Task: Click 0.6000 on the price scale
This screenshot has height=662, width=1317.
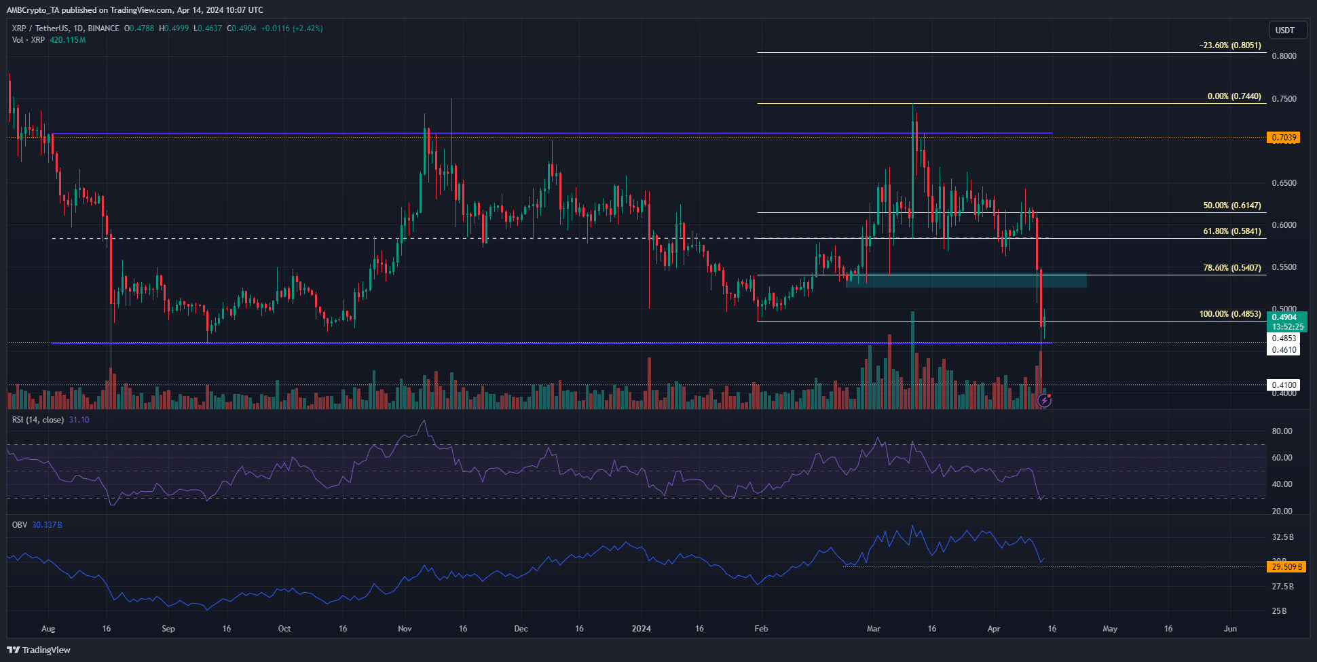Action: (1284, 225)
